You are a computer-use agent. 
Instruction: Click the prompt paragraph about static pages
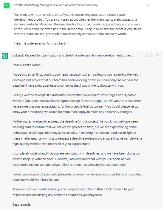click(x=78, y=24)
